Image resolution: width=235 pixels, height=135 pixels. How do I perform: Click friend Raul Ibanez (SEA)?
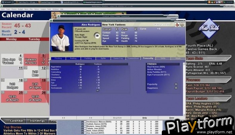pos(156,67)
